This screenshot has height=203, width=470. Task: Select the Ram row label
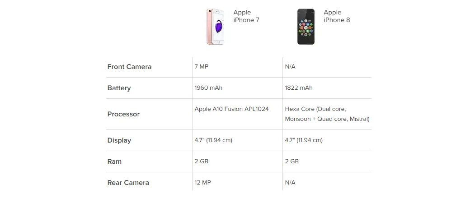[114, 161]
